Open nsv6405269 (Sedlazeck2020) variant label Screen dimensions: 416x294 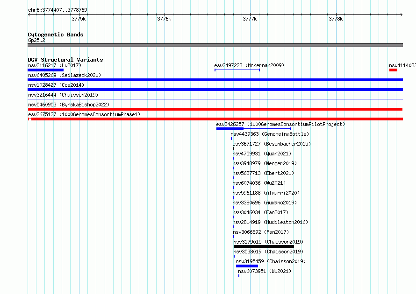(65, 75)
